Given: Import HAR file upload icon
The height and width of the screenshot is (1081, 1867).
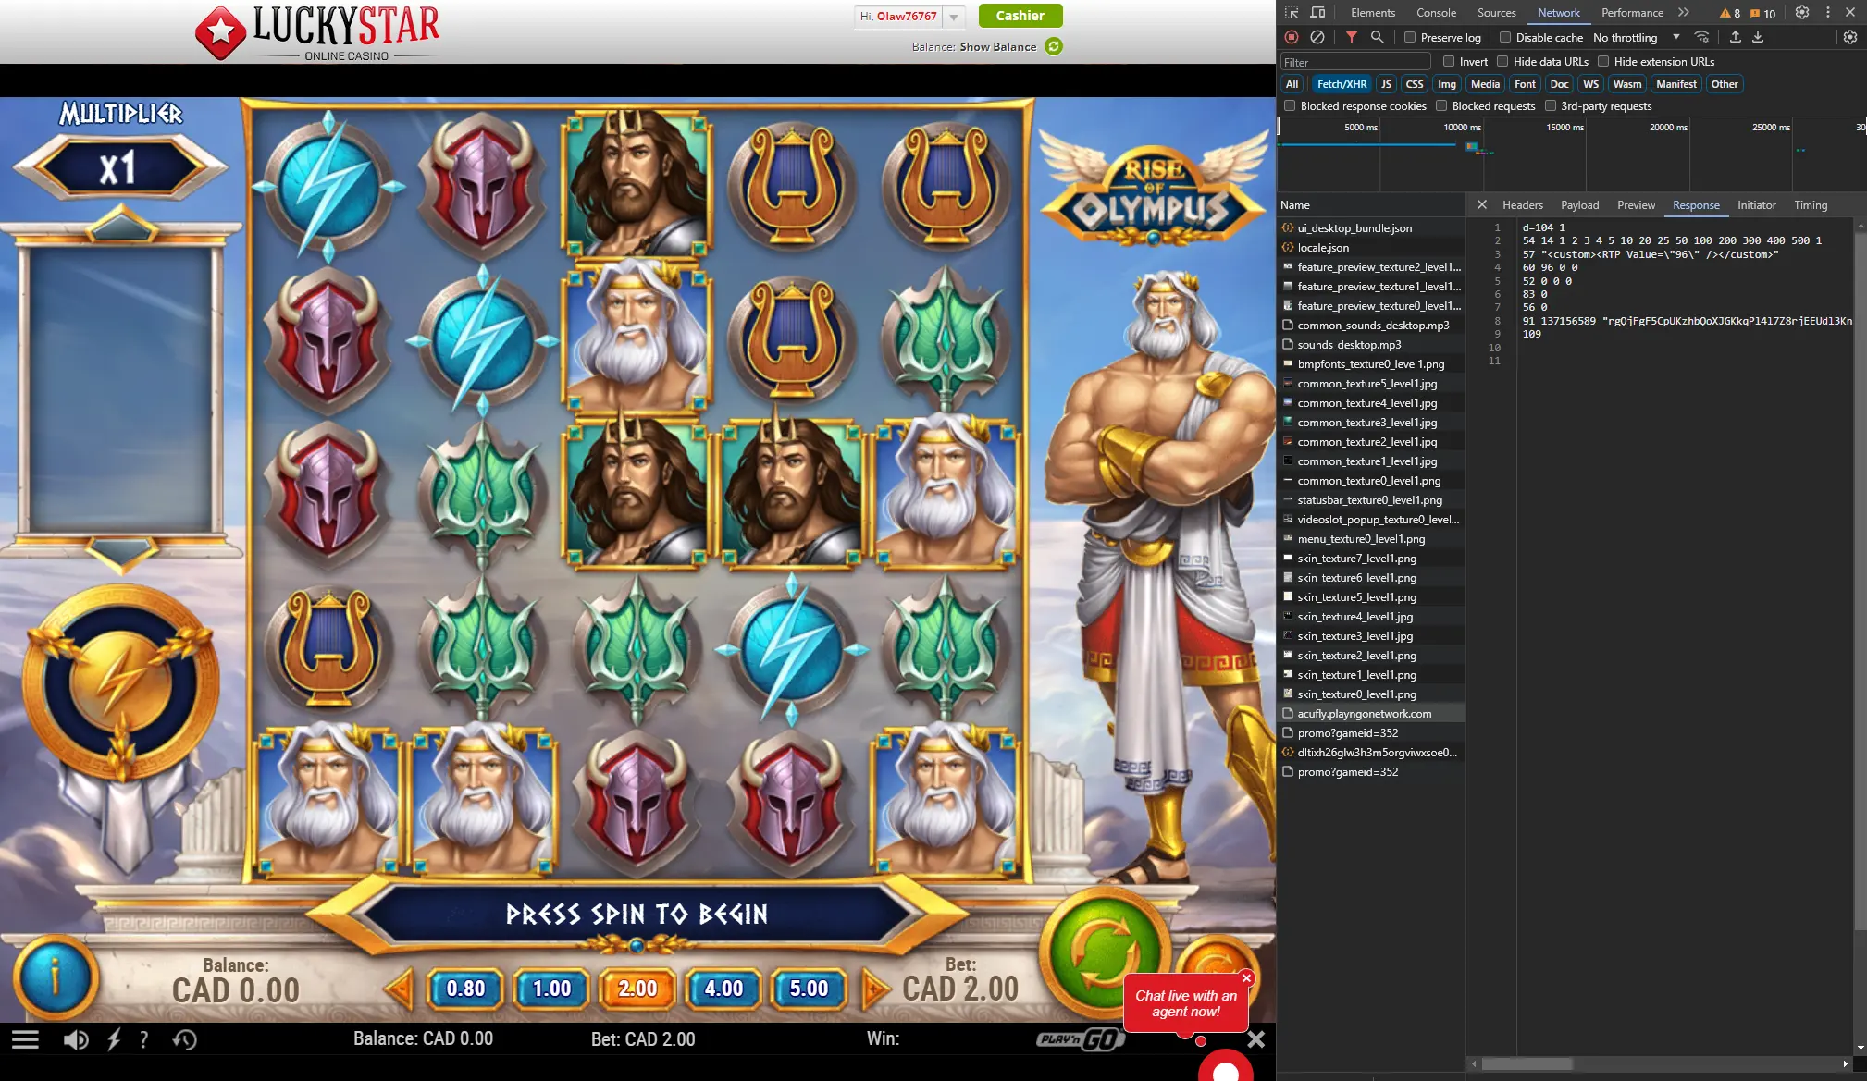Looking at the screenshot, I should pos(1736,37).
